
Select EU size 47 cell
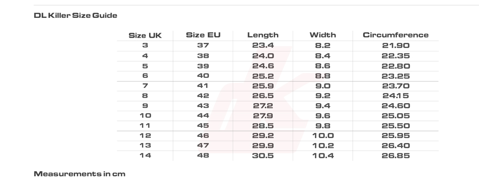[203, 146]
